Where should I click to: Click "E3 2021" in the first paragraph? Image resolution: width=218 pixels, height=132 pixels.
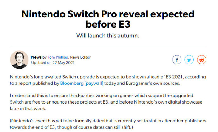point(174,77)
